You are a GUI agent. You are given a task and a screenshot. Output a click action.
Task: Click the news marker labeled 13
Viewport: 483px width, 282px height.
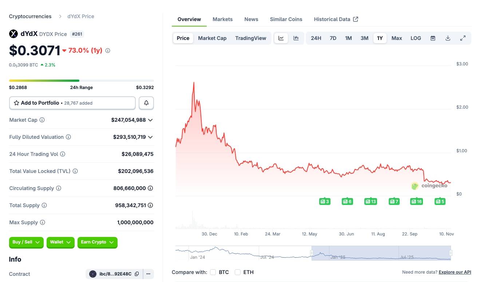(x=371, y=201)
